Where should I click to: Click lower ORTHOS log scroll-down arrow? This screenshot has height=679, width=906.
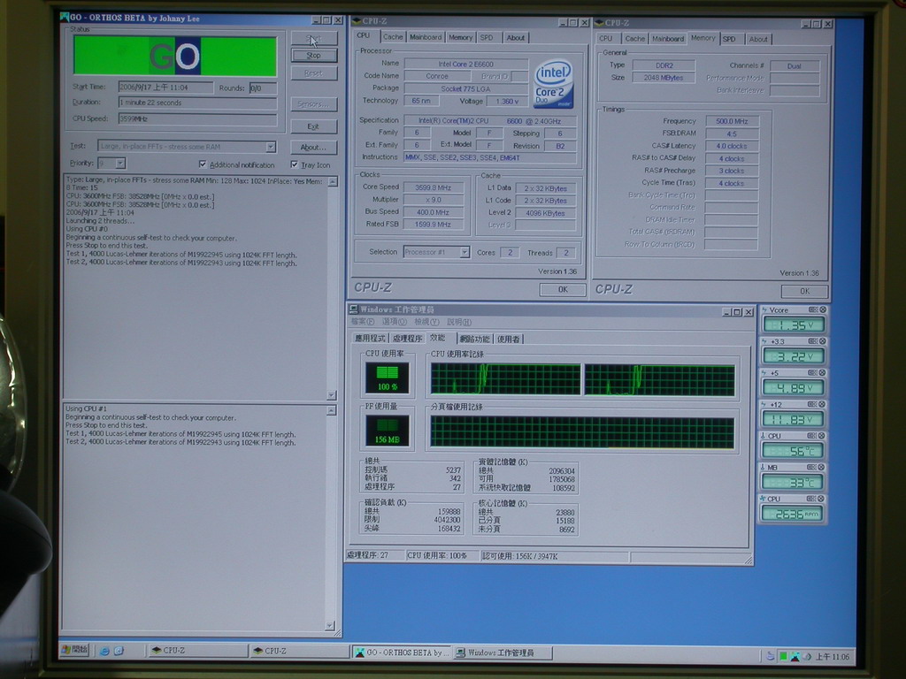[x=330, y=626]
